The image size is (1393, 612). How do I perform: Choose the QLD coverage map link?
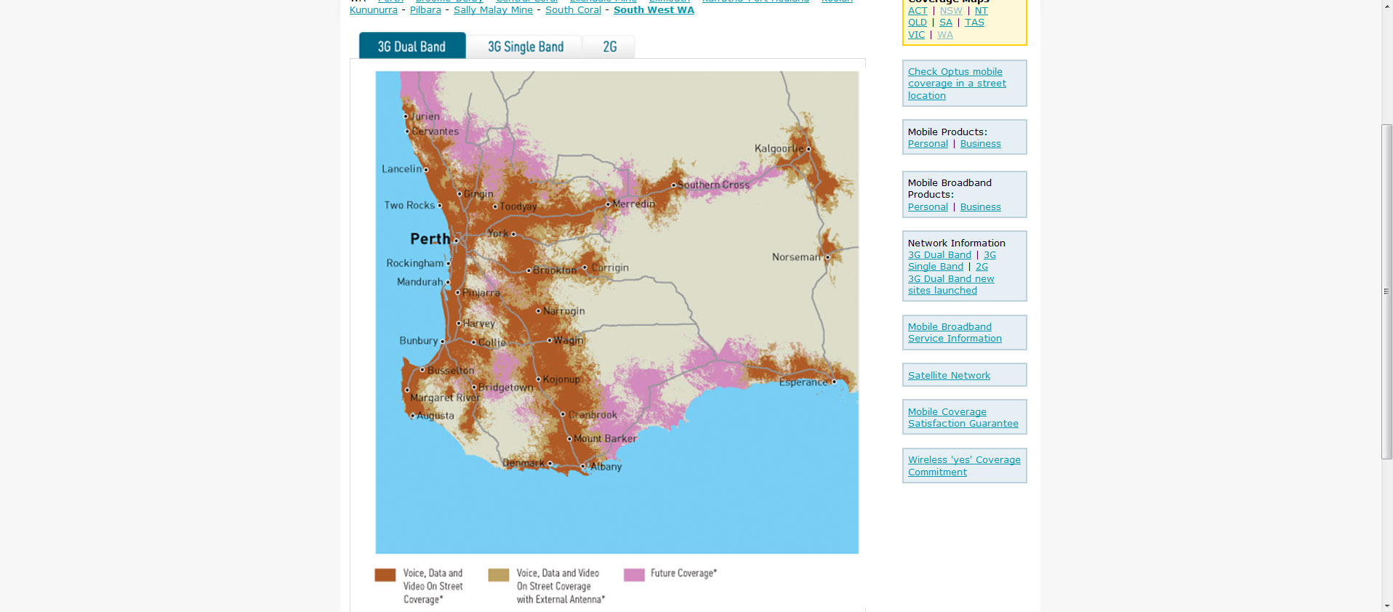pos(917,23)
